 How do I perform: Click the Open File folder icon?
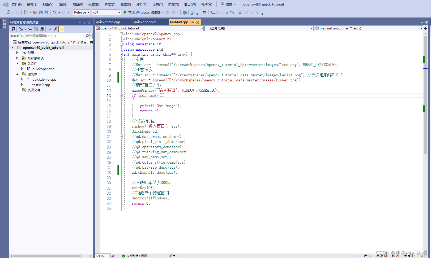35,12
